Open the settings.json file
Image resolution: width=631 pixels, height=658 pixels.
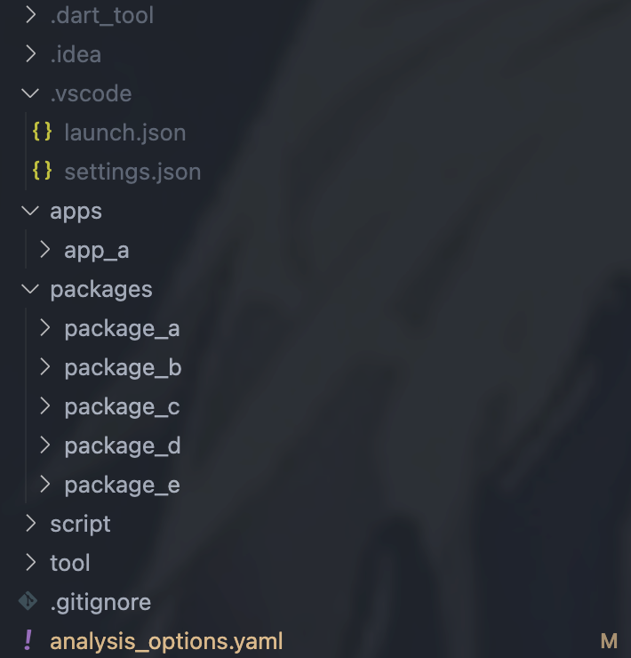coord(132,172)
